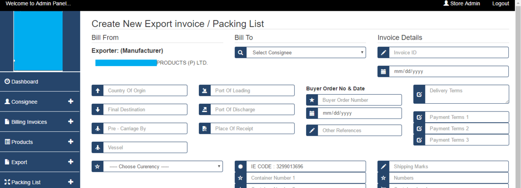
Task: Click the icon beside Port Of Loading
Action: (204, 91)
